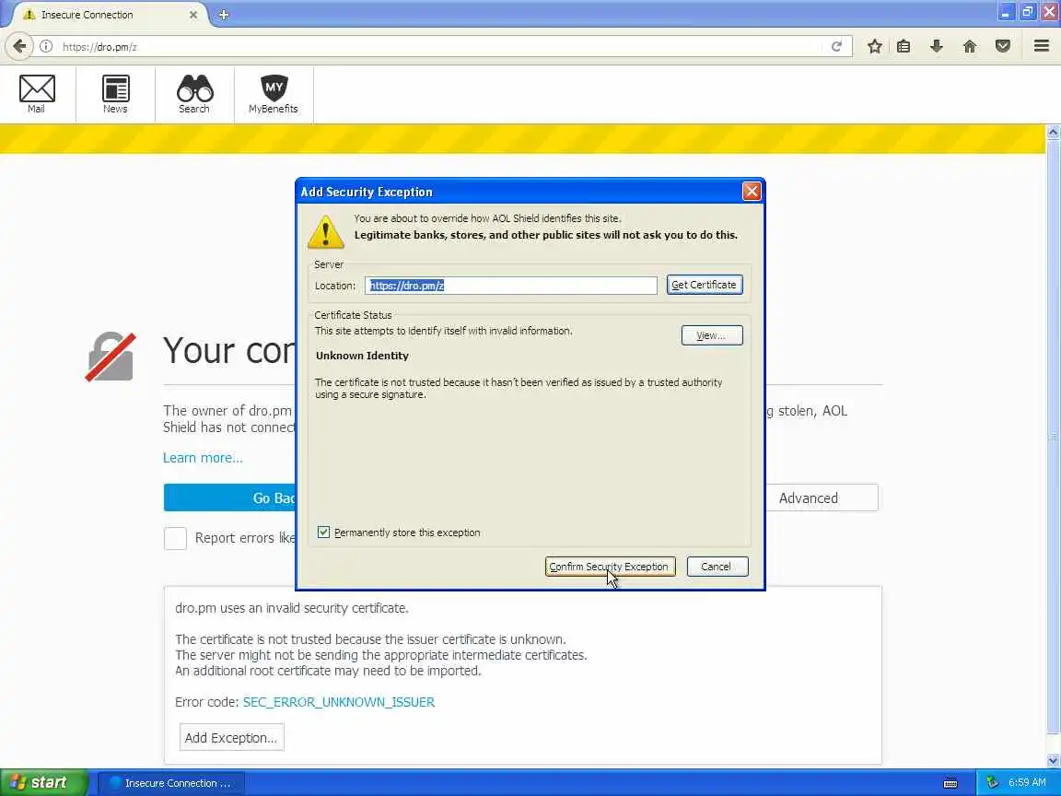
Task: Click the broken padlock icon on the page
Action: (x=111, y=357)
